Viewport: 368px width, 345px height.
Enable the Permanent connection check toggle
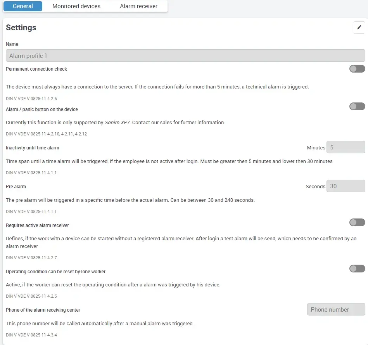[357, 69]
